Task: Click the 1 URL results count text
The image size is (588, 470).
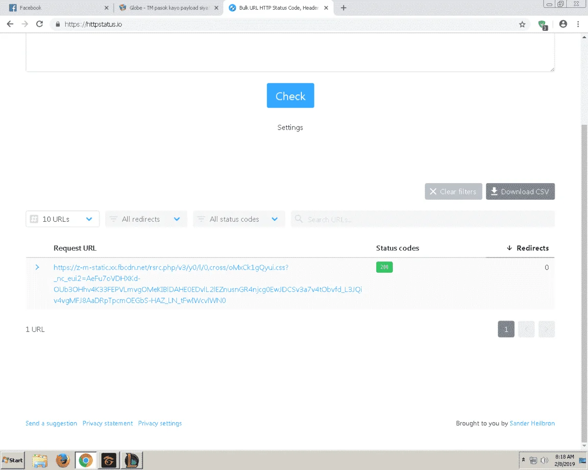Action: [35, 329]
